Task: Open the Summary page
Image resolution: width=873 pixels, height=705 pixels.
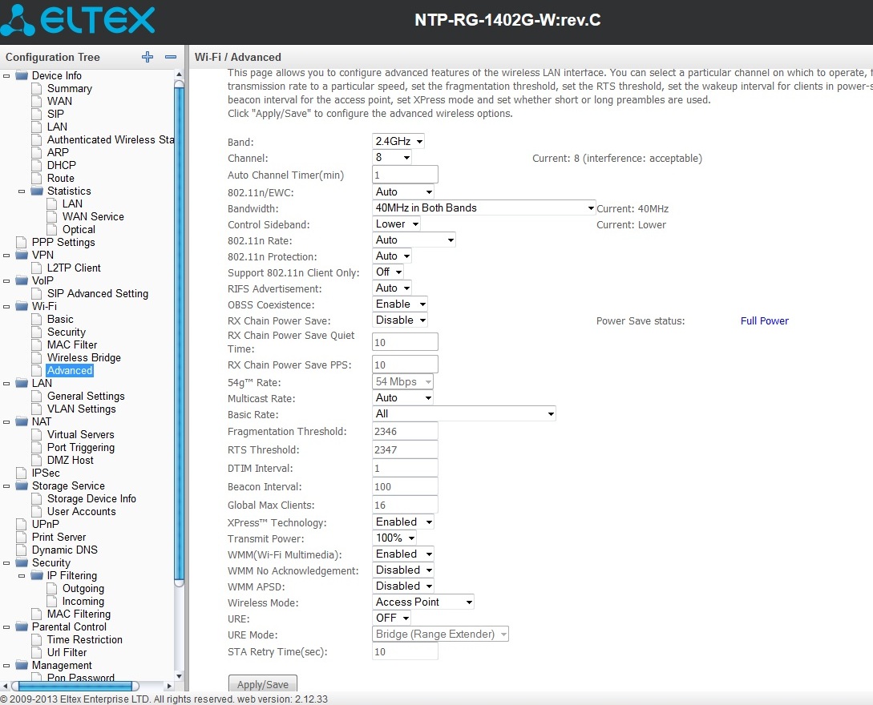Action: click(70, 88)
